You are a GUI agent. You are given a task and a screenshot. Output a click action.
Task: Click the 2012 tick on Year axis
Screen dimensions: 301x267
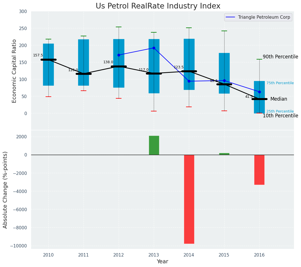tap(119, 255)
